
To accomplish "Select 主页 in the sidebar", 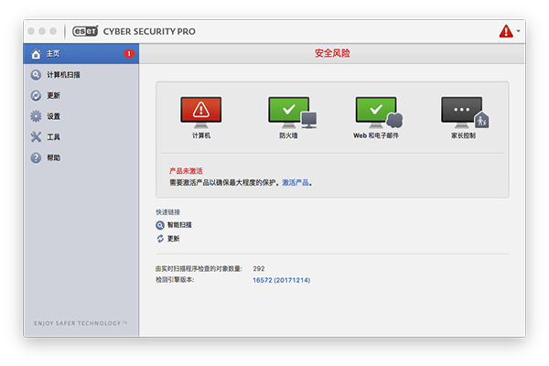I will pyautogui.click(x=53, y=54).
